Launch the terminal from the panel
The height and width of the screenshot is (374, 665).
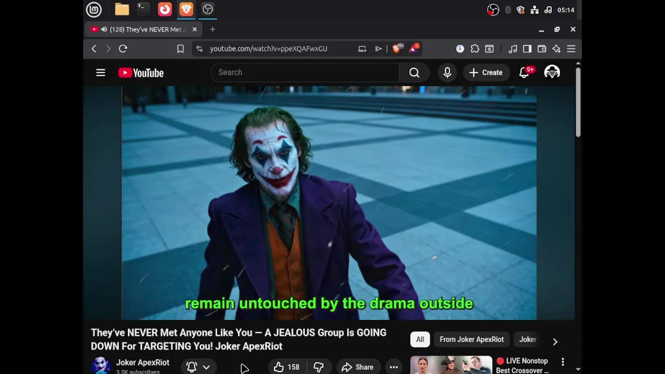(143, 9)
